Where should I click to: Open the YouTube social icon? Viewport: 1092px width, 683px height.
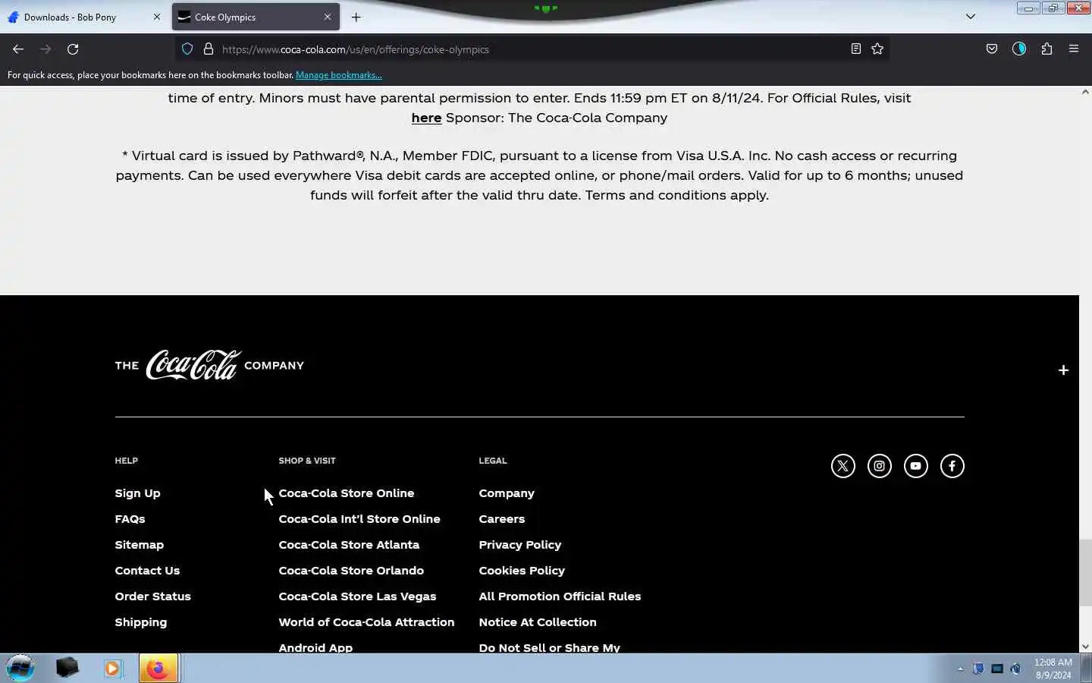pos(915,466)
